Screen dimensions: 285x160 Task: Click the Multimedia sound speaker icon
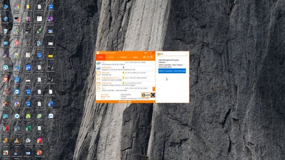coord(98,79)
